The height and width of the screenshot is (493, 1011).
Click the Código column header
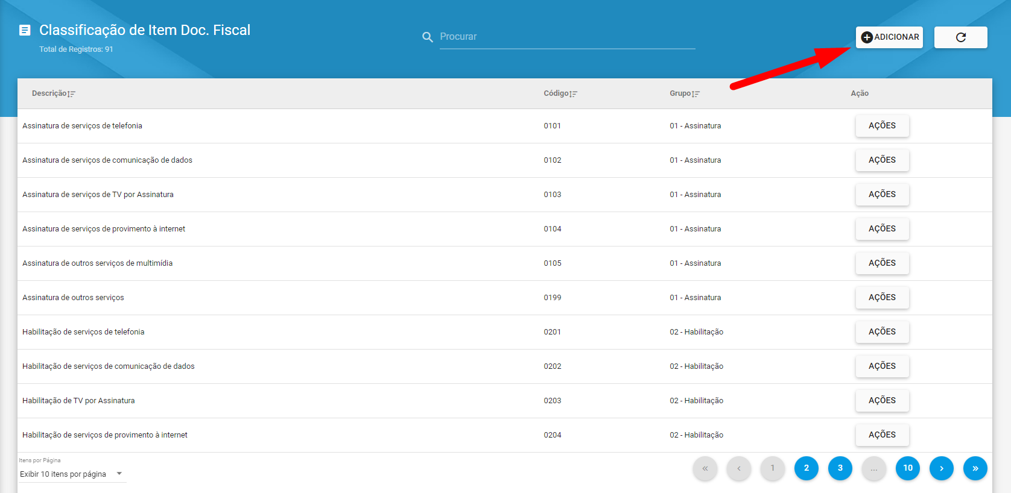pos(556,93)
